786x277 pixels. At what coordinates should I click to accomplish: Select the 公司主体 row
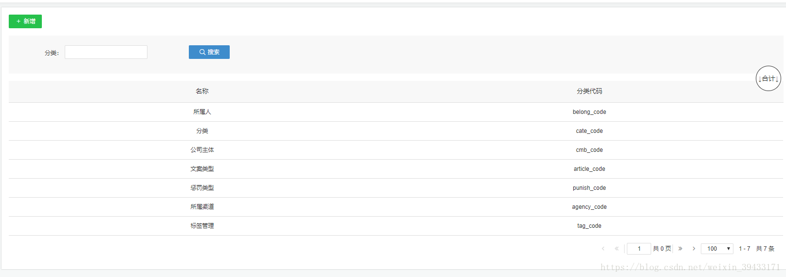point(396,150)
